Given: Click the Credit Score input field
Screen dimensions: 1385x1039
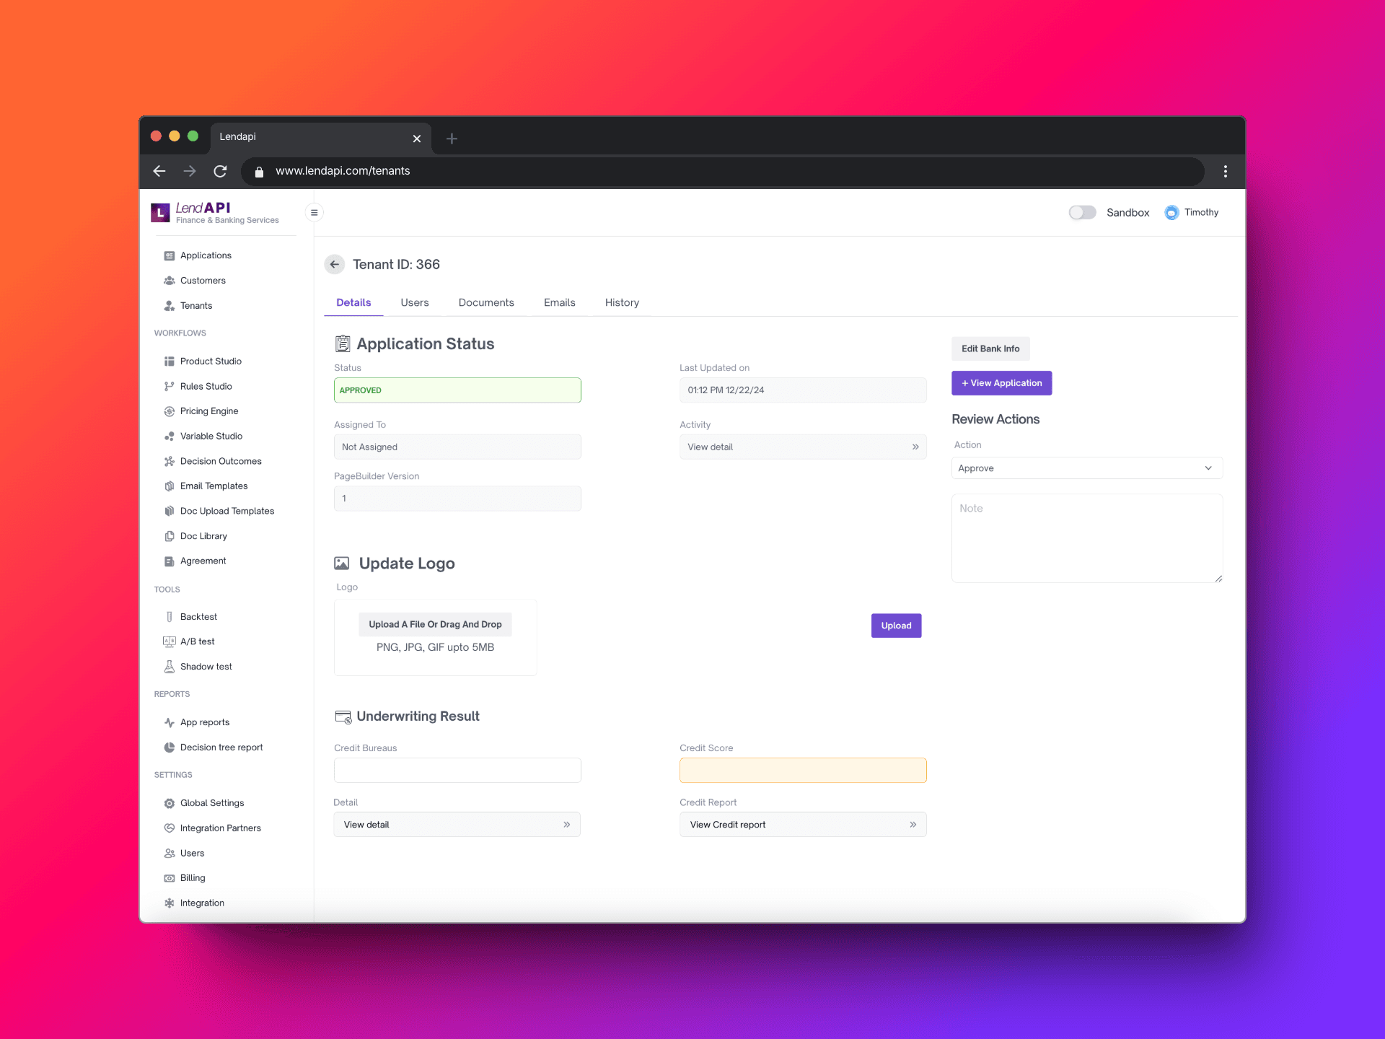Looking at the screenshot, I should (x=803, y=771).
